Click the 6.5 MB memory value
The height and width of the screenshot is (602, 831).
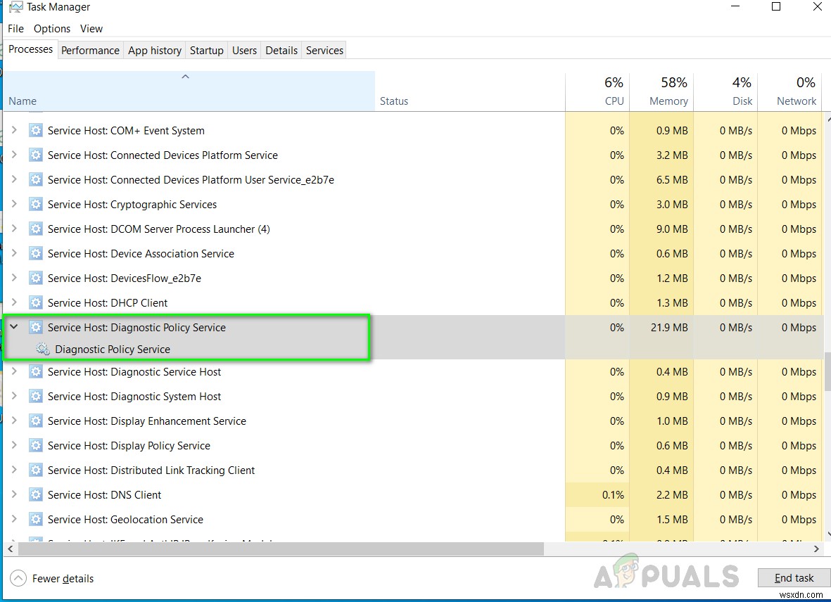(671, 179)
